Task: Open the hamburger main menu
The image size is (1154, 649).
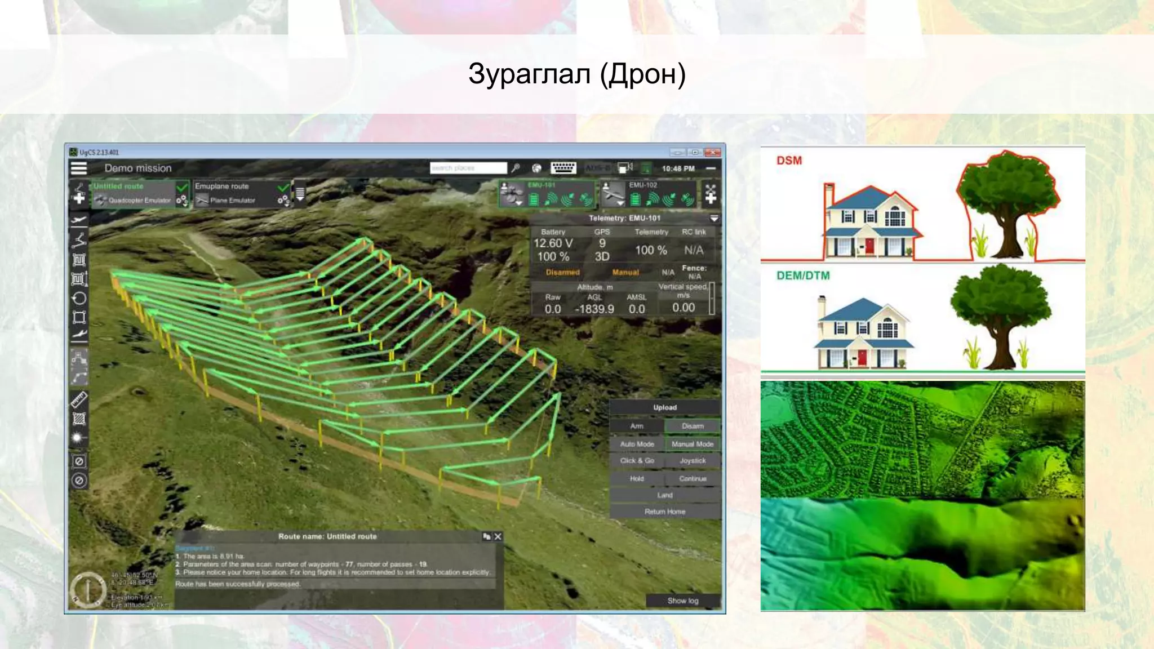Action: tap(79, 168)
